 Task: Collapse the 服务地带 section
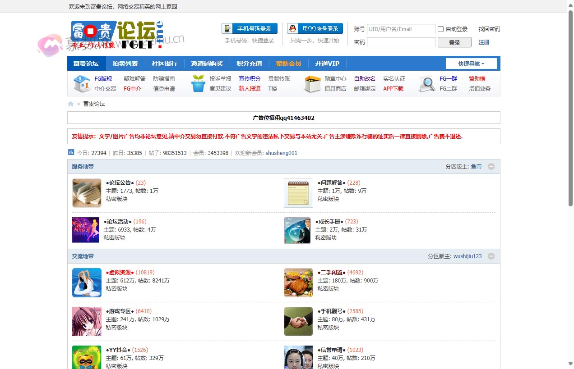click(x=491, y=167)
